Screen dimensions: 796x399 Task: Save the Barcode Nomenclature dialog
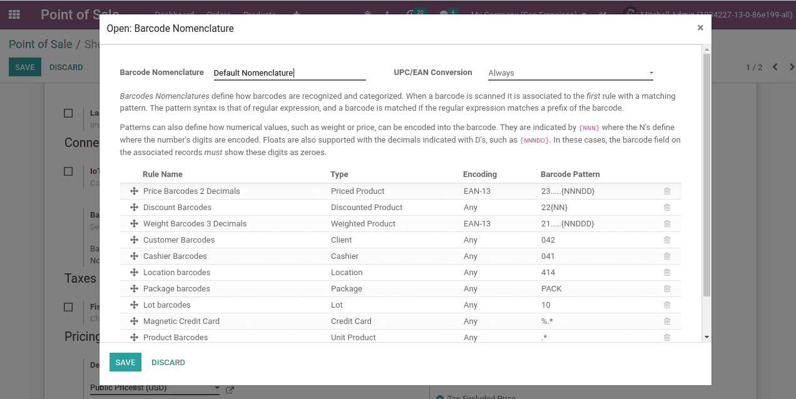[125, 363]
